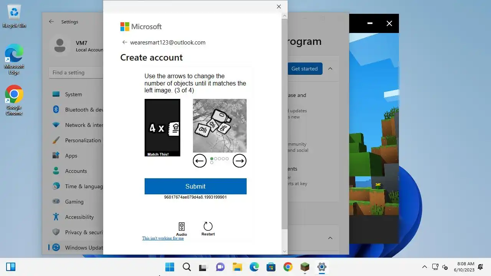Click the 'Match This!' reference image
This screenshot has height=276, width=491.
tap(162, 128)
